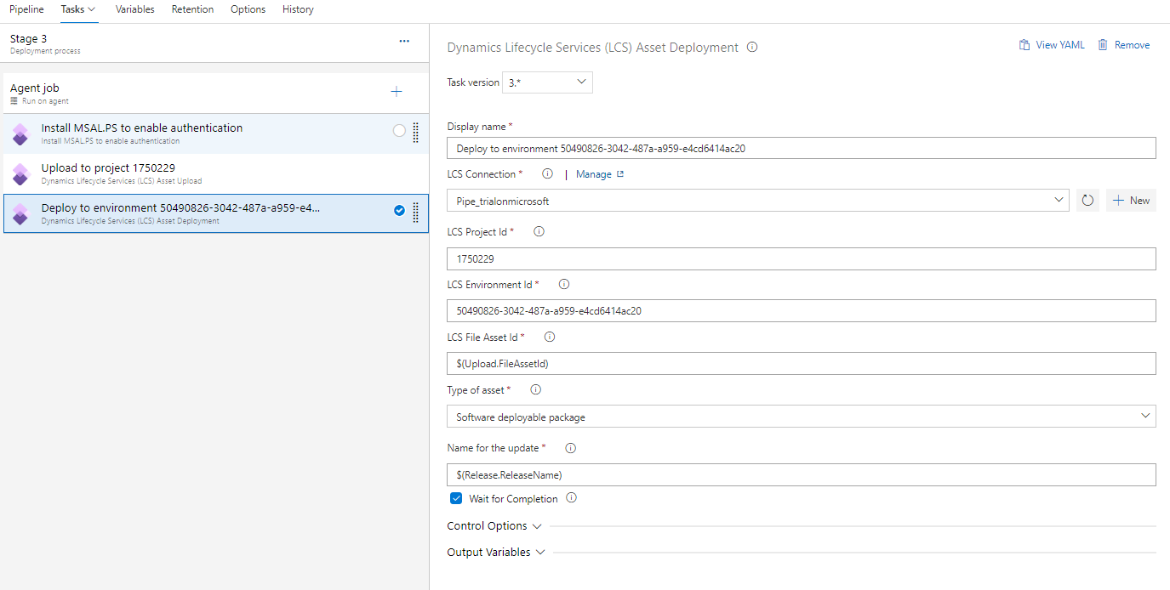The image size is (1170, 590).
Task: Open the History tab
Action: pyautogui.click(x=298, y=9)
